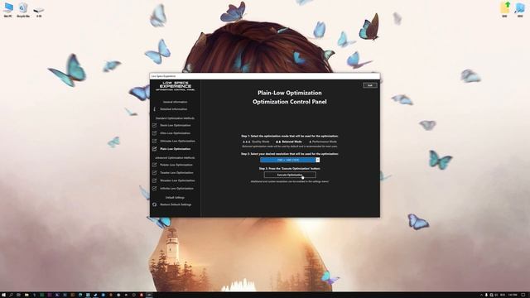Click the red app icon in taskbar
530x298 pixels.
[x=142, y=295]
